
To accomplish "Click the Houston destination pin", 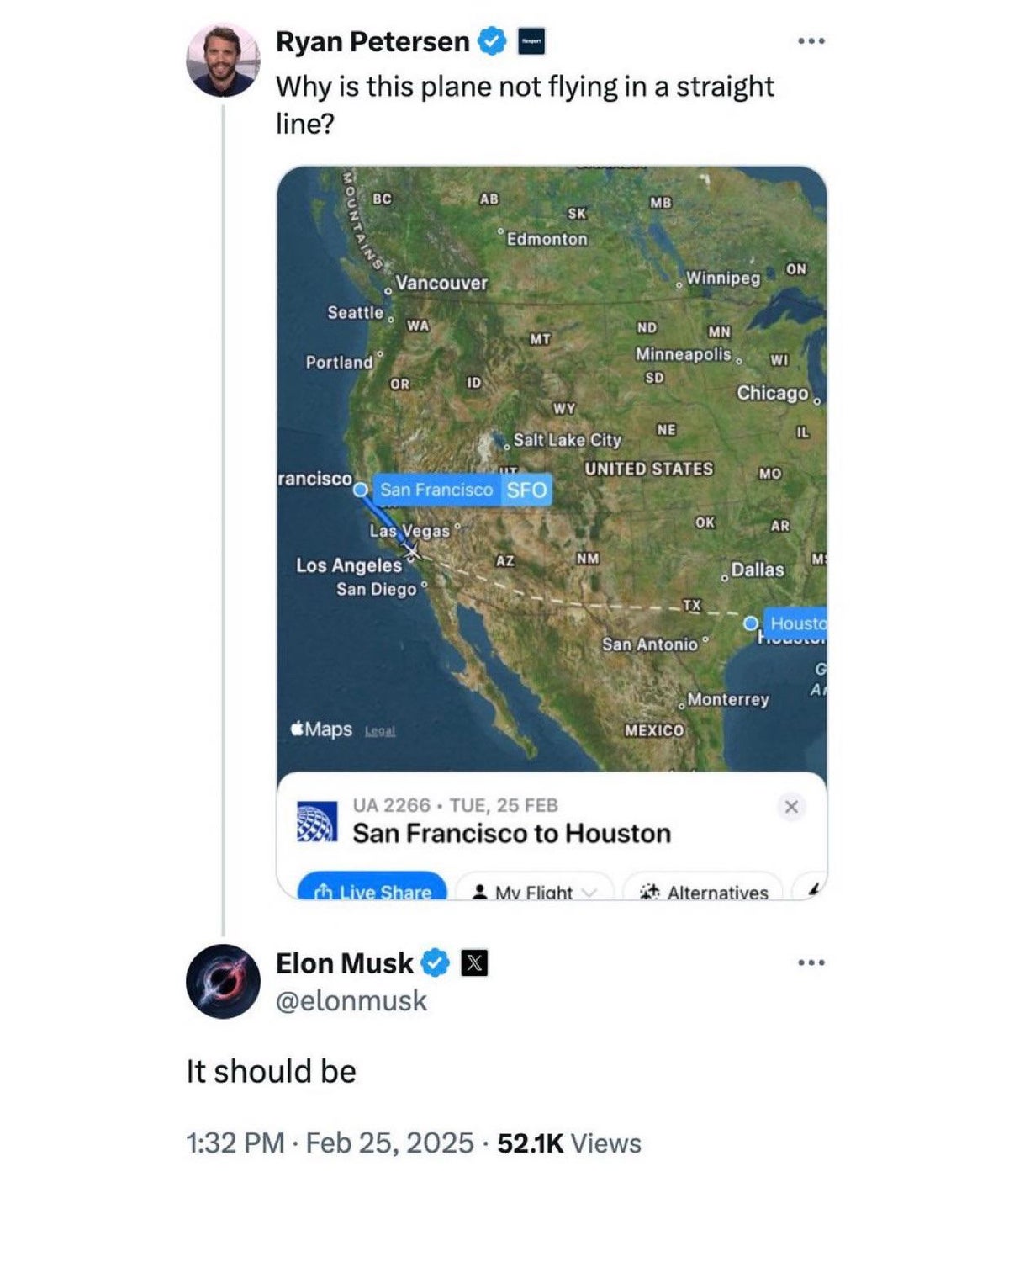I will pyautogui.click(x=750, y=623).
